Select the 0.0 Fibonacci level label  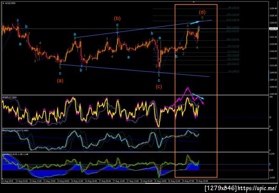tap(234, 71)
